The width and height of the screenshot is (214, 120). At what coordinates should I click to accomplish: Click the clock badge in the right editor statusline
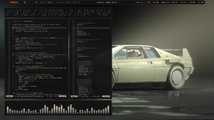(106, 96)
